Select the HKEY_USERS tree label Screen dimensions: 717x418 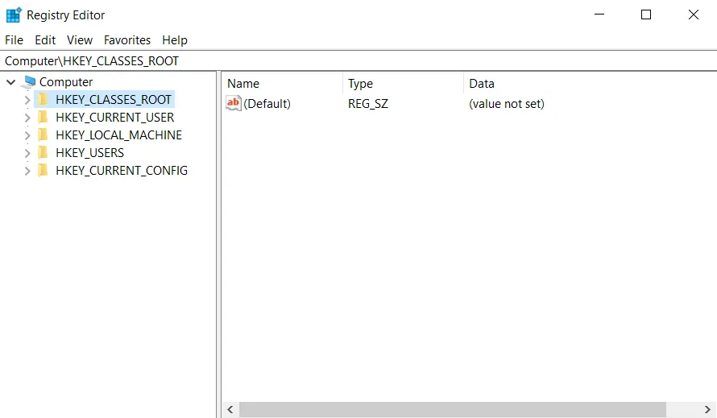(x=89, y=152)
